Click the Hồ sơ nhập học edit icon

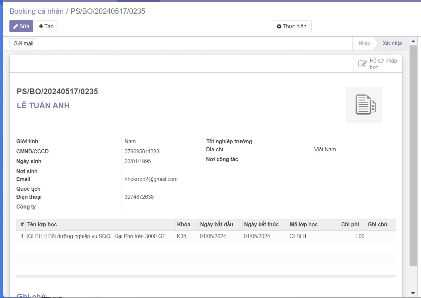362,64
